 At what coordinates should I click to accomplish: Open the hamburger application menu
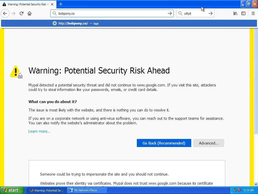(253, 14)
